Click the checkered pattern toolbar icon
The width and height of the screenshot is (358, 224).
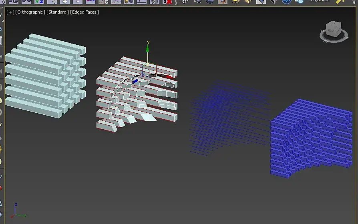point(185,2)
